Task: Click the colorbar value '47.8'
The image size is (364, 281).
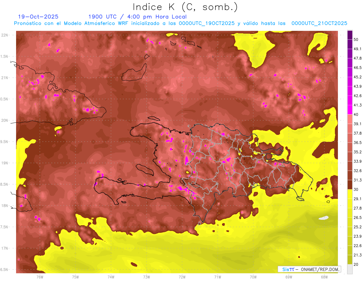Action: click(358, 58)
